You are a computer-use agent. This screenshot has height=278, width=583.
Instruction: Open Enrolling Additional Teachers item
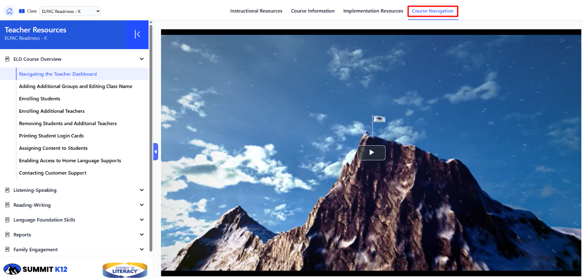(x=52, y=111)
